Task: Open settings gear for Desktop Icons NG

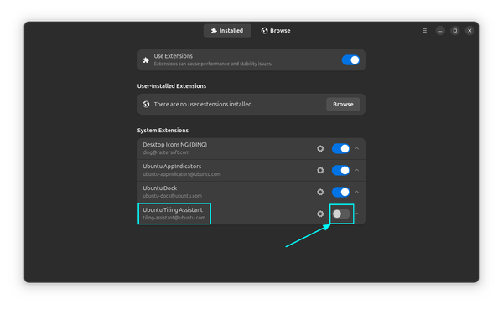Action: point(320,148)
